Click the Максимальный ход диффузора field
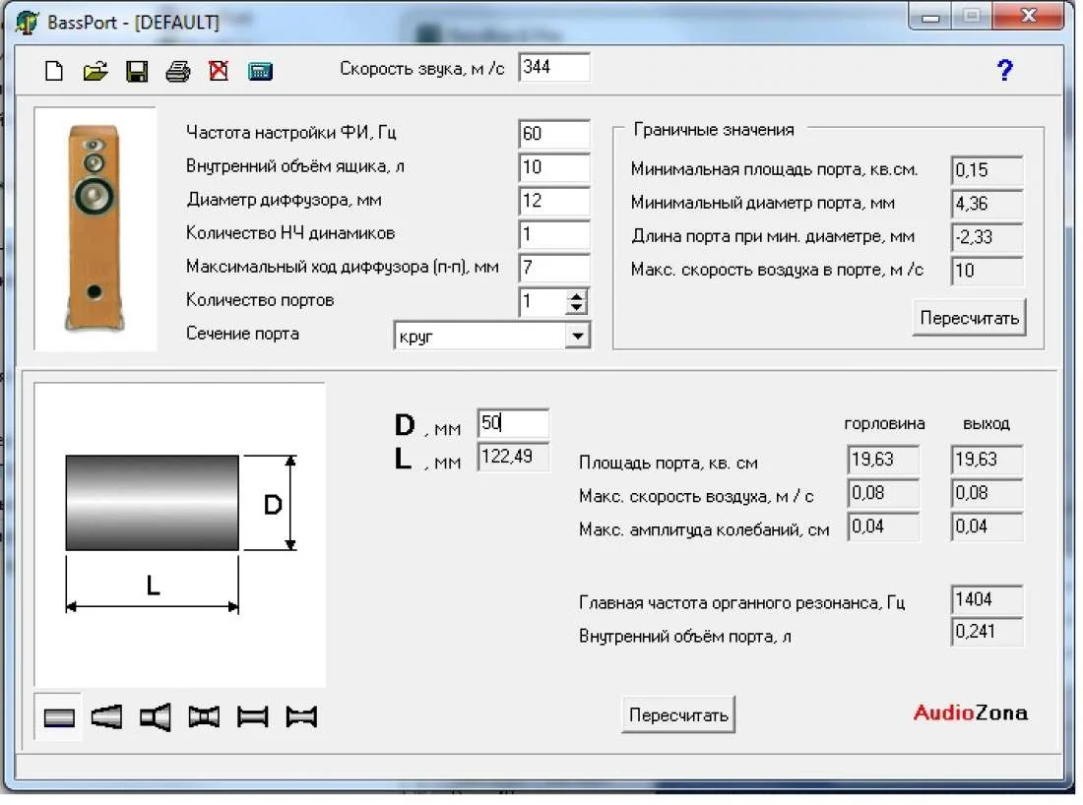This screenshot has height=805, width=1083. [x=554, y=267]
